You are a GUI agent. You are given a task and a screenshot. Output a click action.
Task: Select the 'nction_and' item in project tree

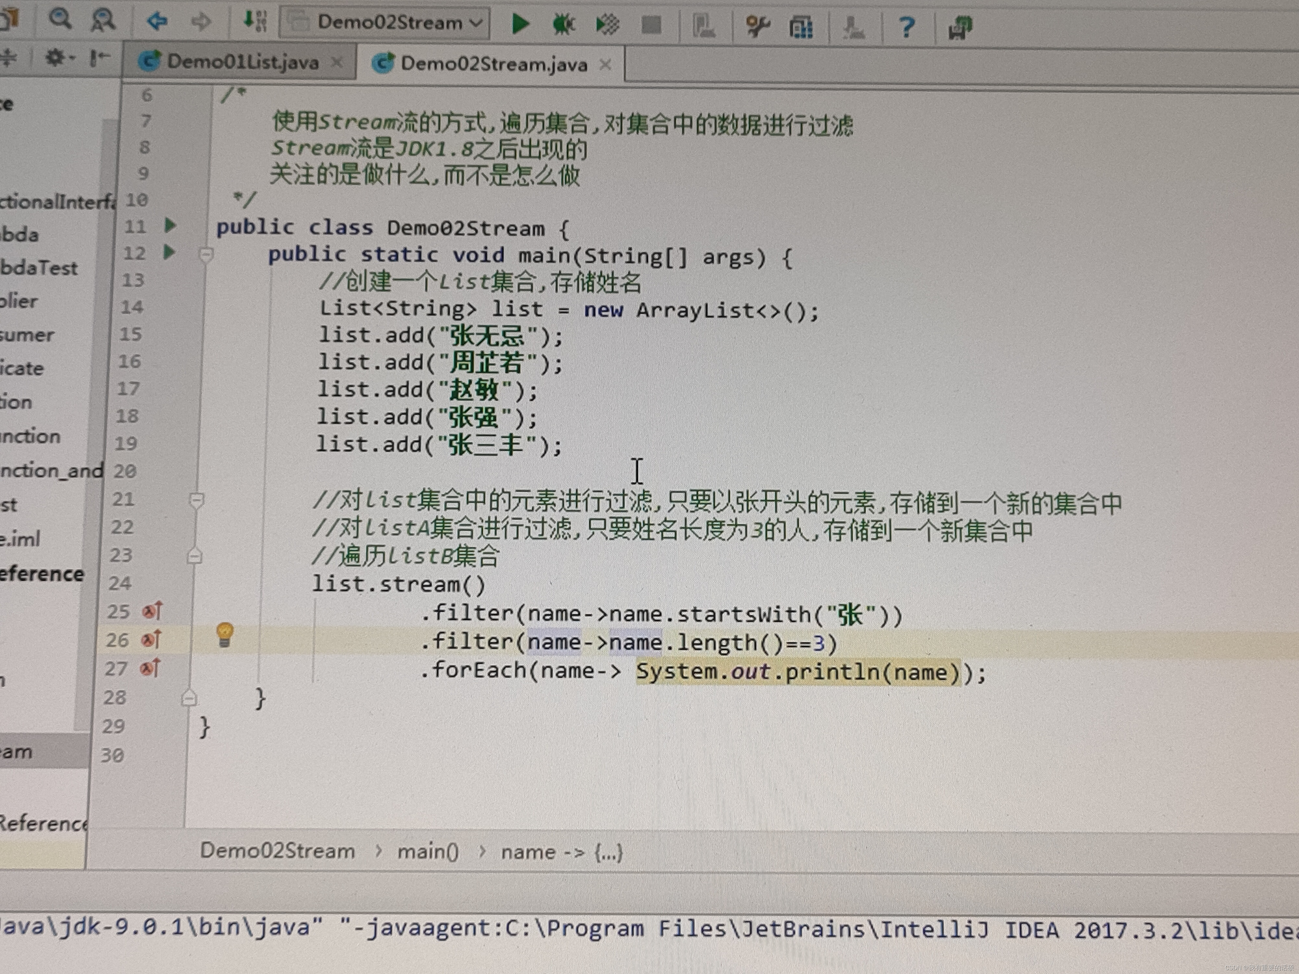(x=52, y=470)
